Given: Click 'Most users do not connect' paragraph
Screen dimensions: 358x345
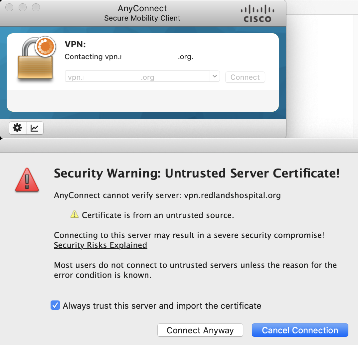Looking at the screenshot, I should coord(195,270).
